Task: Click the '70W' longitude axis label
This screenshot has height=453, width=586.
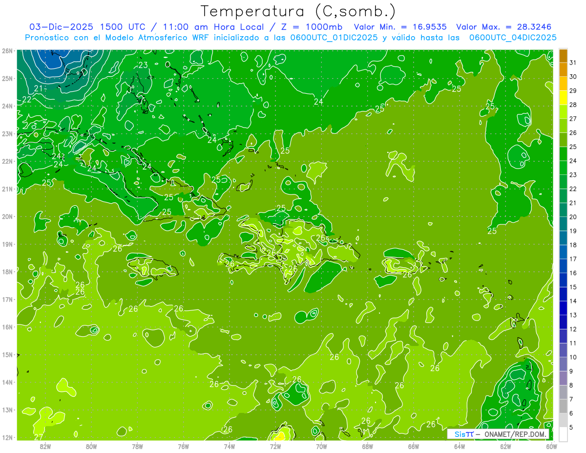Action: point(321,446)
